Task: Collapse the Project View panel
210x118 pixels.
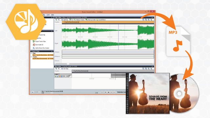Action: point(52,51)
